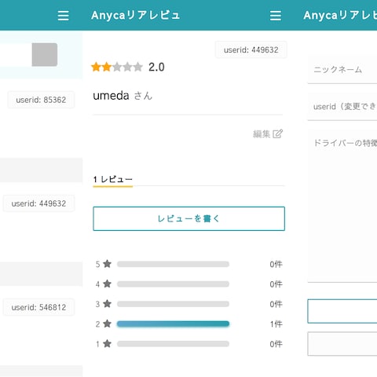Click the Anycaリアレビュ title above the umeda profile
The height and width of the screenshot is (377, 377).
click(x=136, y=15)
